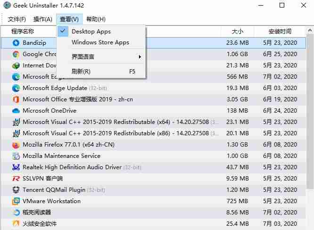Click the scrollbar up arrow

tap(310, 31)
